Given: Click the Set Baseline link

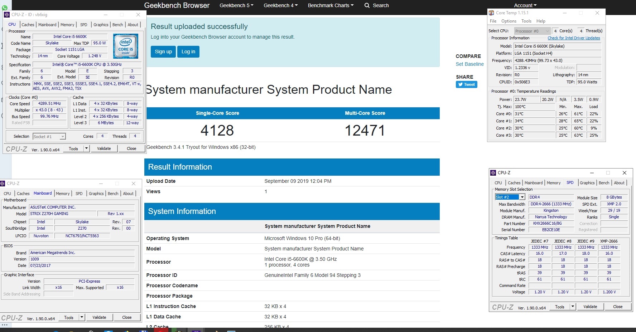Looking at the screenshot, I should click(x=469, y=64).
